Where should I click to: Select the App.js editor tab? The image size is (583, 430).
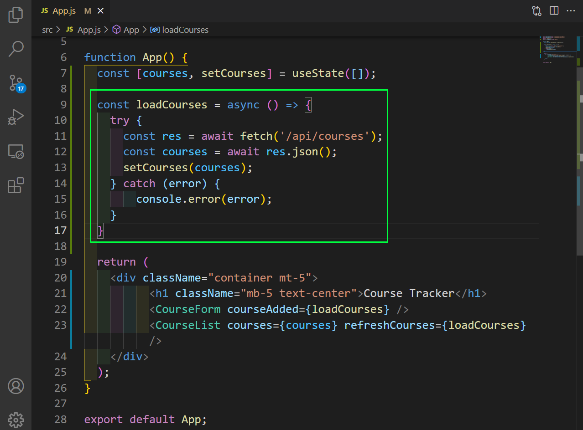71,11
